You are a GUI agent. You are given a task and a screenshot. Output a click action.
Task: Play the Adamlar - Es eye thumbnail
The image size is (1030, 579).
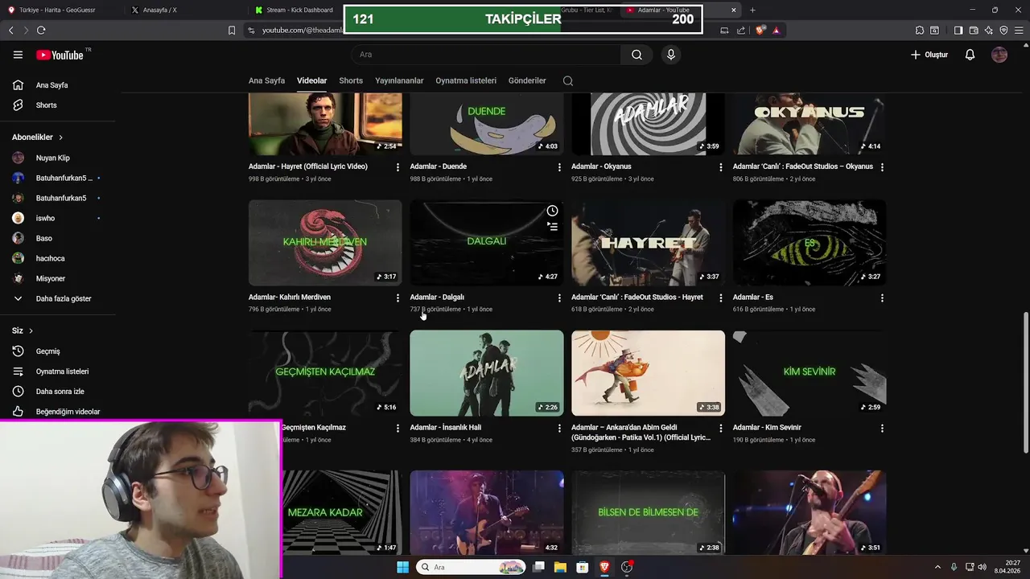(x=810, y=243)
